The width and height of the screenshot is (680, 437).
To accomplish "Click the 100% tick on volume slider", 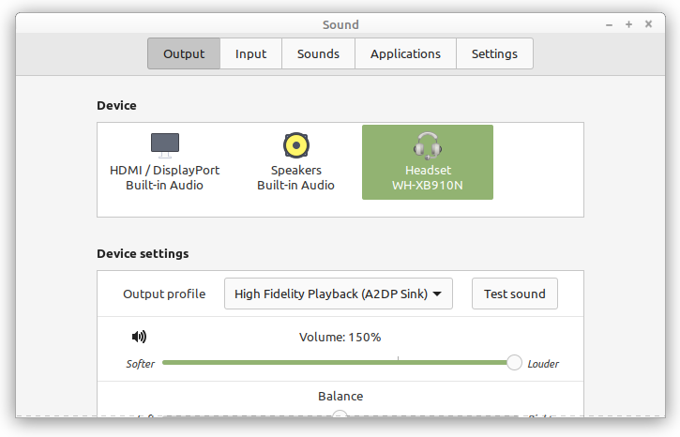I will click(398, 358).
